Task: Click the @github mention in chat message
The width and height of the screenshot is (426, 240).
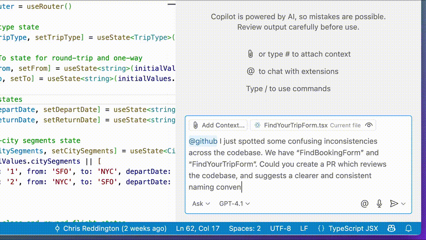Action: [x=203, y=141]
